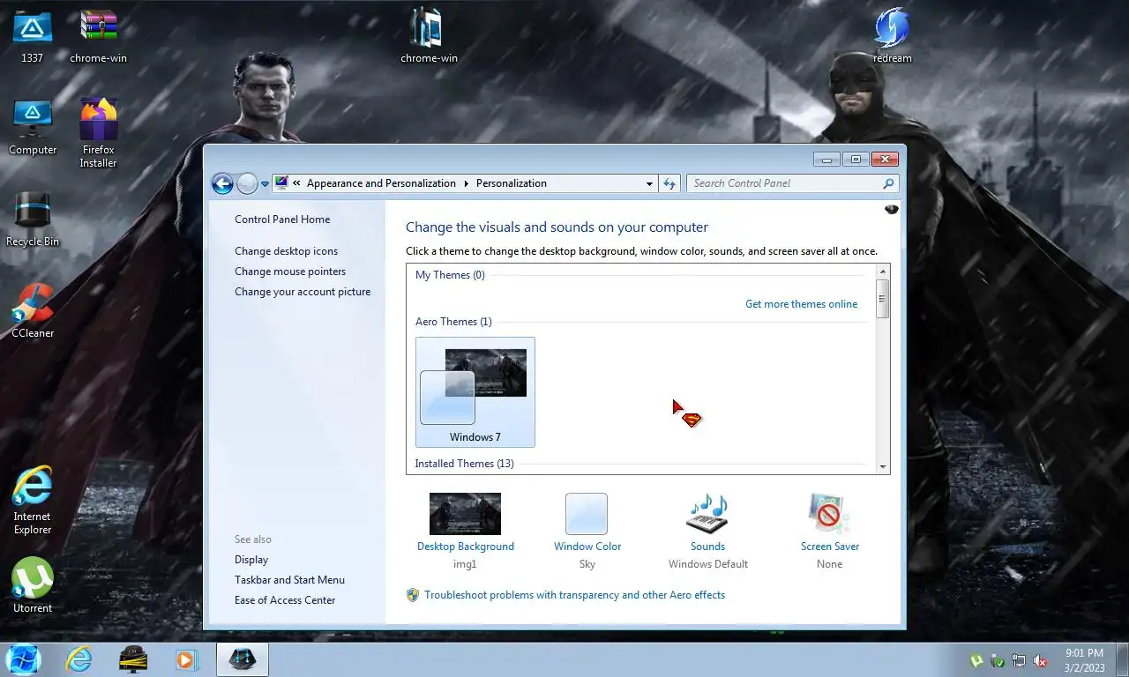The width and height of the screenshot is (1129, 677).
Task: Open the Computer desktop icon
Action: click(33, 127)
